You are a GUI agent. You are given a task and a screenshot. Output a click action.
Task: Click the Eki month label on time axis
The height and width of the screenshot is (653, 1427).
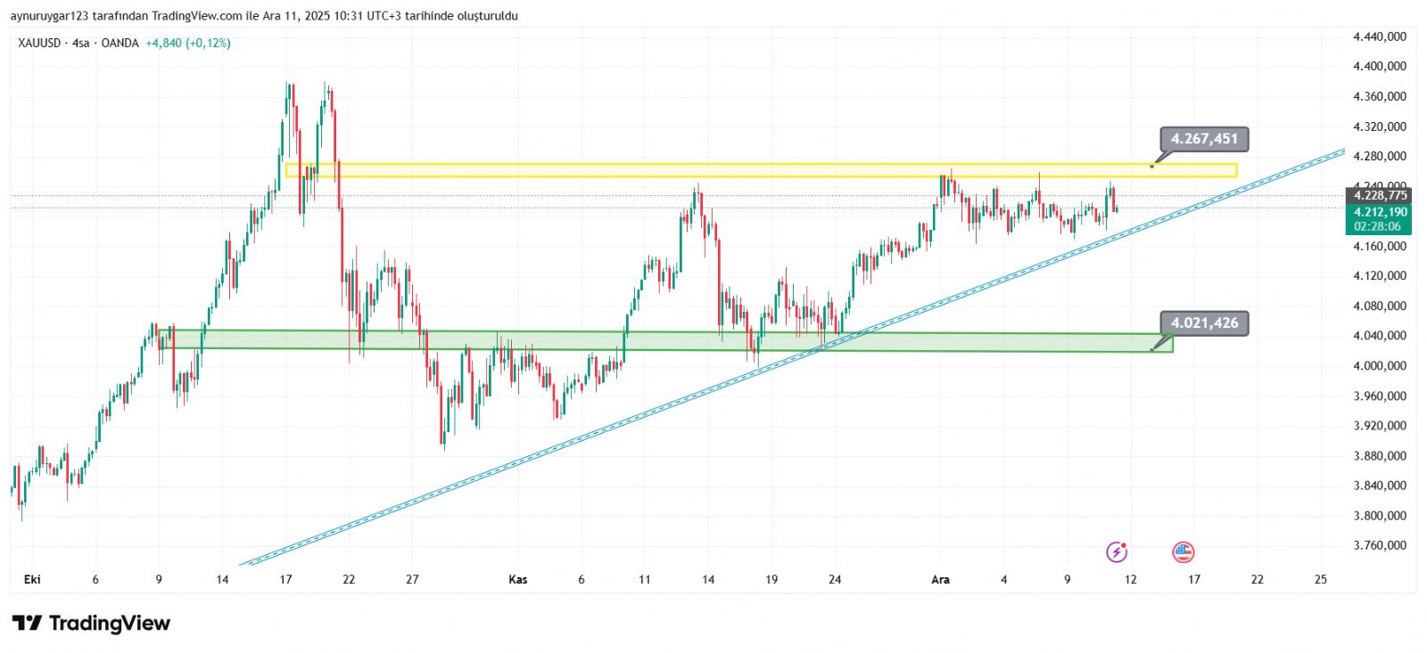(x=32, y=580)
